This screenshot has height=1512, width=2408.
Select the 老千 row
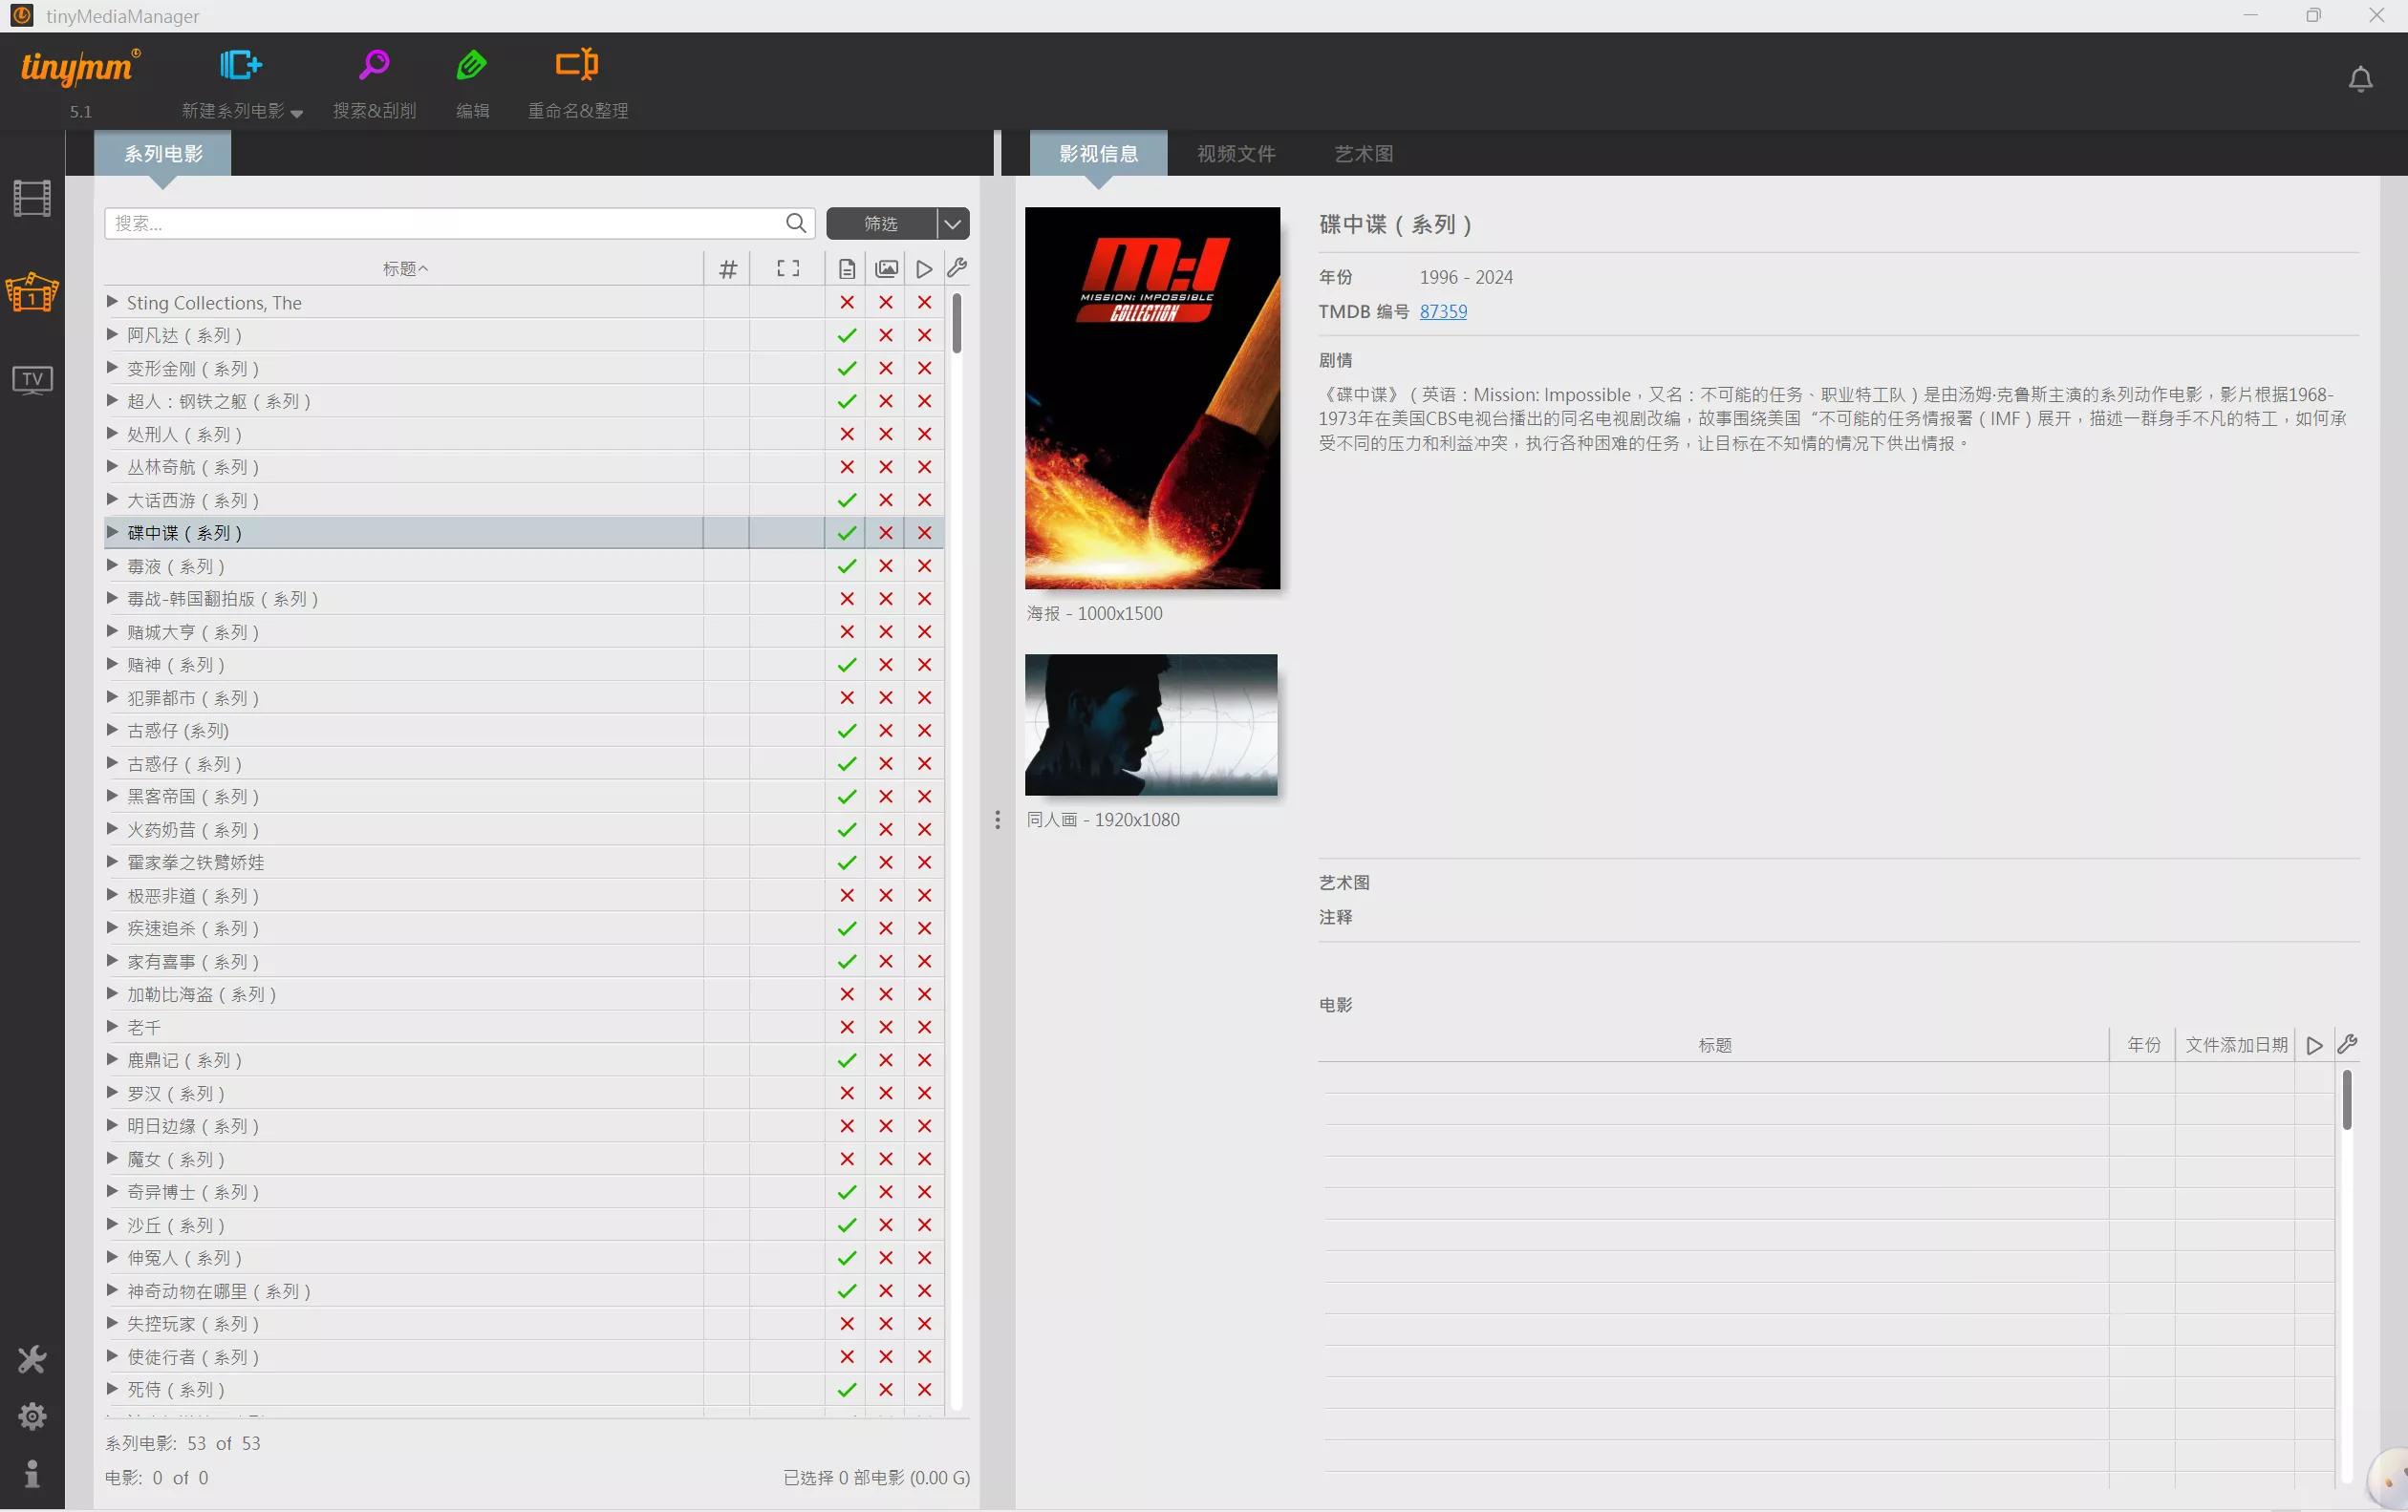pyautogui.click(x=525, y=1028)
